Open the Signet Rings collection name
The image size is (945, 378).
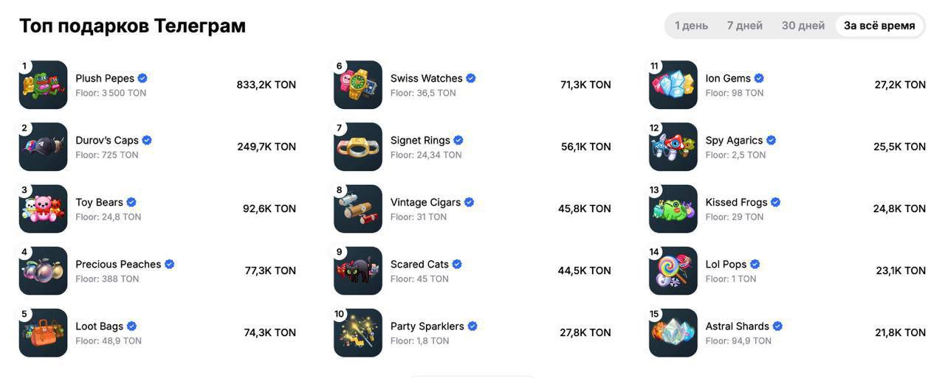coord(420,140)
